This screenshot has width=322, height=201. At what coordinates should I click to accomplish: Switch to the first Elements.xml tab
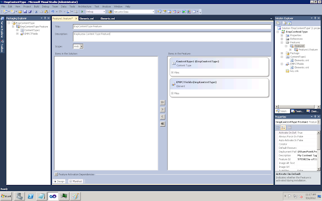click(87, 19)
